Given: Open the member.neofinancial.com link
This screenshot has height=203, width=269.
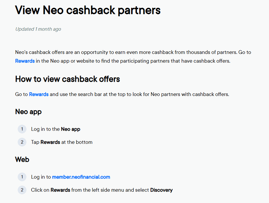Looking at the screenshot, I should [x=81, y=177].
